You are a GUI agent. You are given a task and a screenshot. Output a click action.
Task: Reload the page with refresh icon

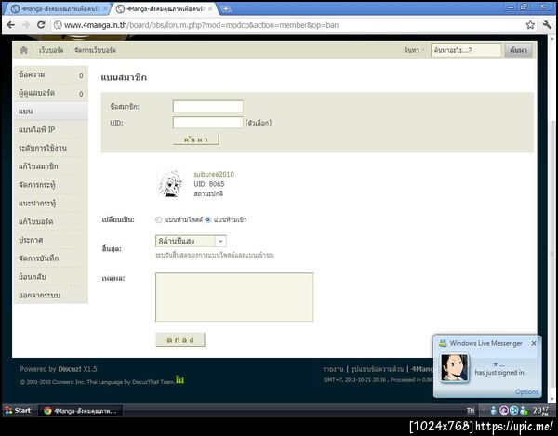[41, 25]
